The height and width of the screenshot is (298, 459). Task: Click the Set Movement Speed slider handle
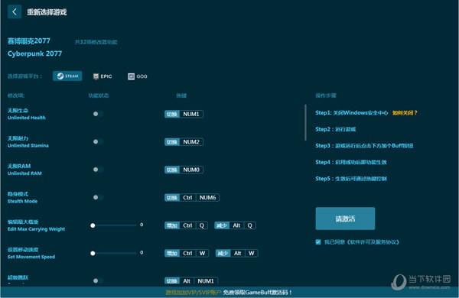click(x=93, y=253)
